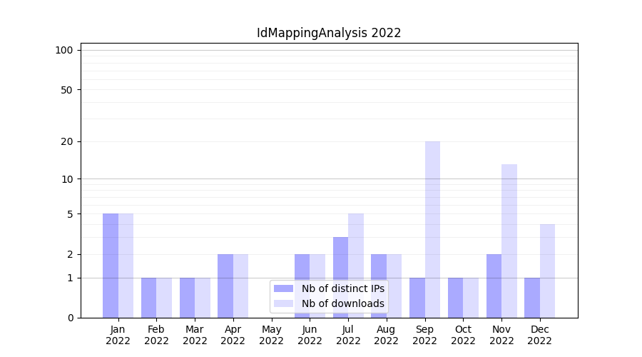Select the Apr 2022 distinct IPs bar
Screen dimensions: 642x357
coord(225,286)
